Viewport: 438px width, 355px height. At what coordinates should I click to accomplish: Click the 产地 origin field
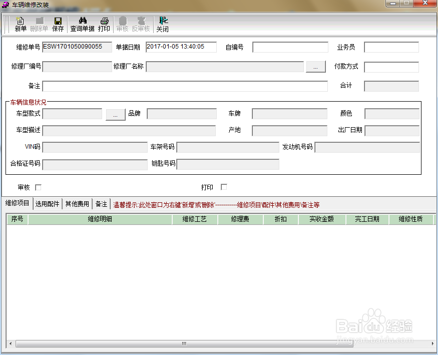point(290,131)
